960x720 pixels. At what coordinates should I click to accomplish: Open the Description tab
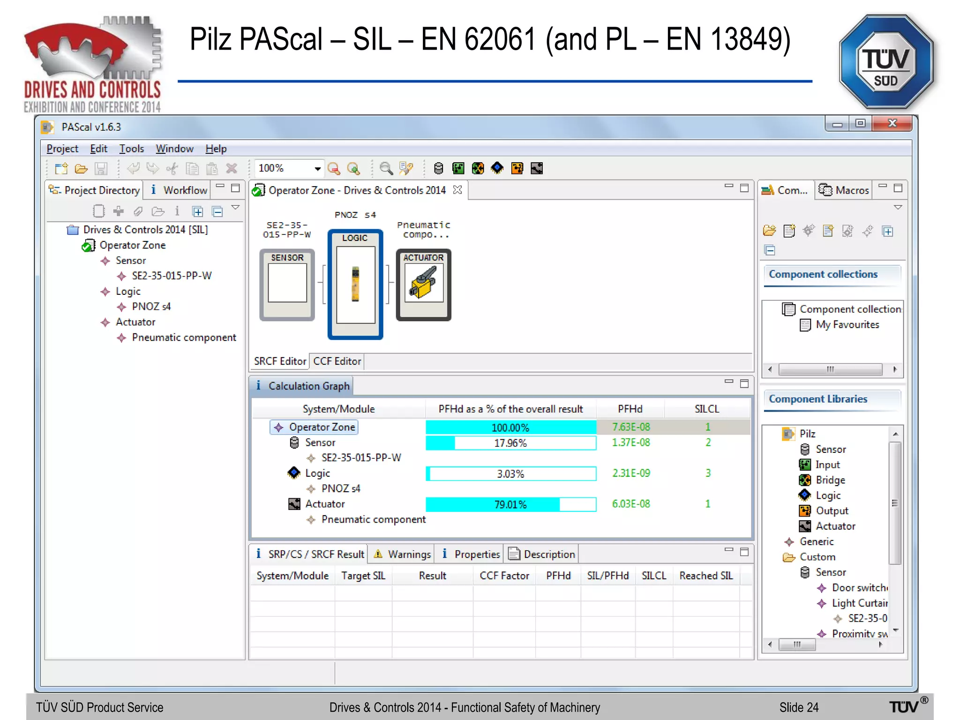[x=542, y=554]
